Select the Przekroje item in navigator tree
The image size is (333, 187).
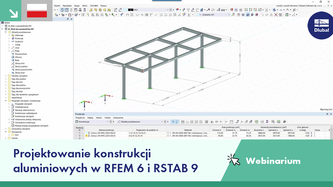click(19, 38)
